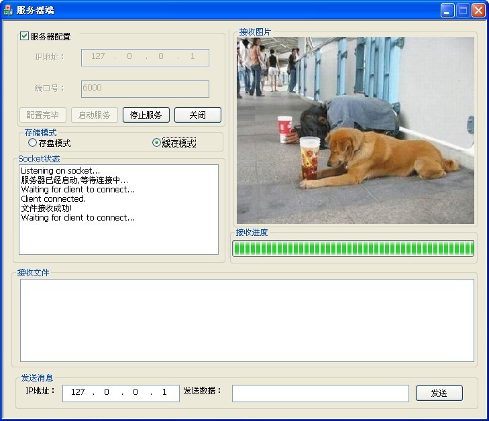The width and height of the screenshot is (489, 421).
Task: Click the app icon in title bar
Action: coord(8,10)
